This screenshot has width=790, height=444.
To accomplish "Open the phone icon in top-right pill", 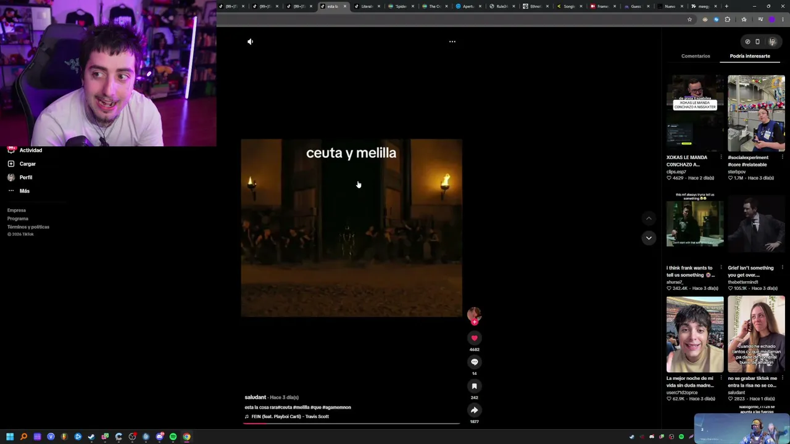I will 757,42.
